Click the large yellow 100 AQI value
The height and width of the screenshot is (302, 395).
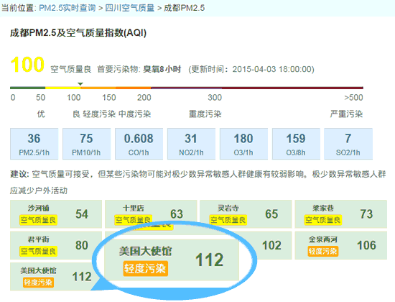click(x=27, y=64)
